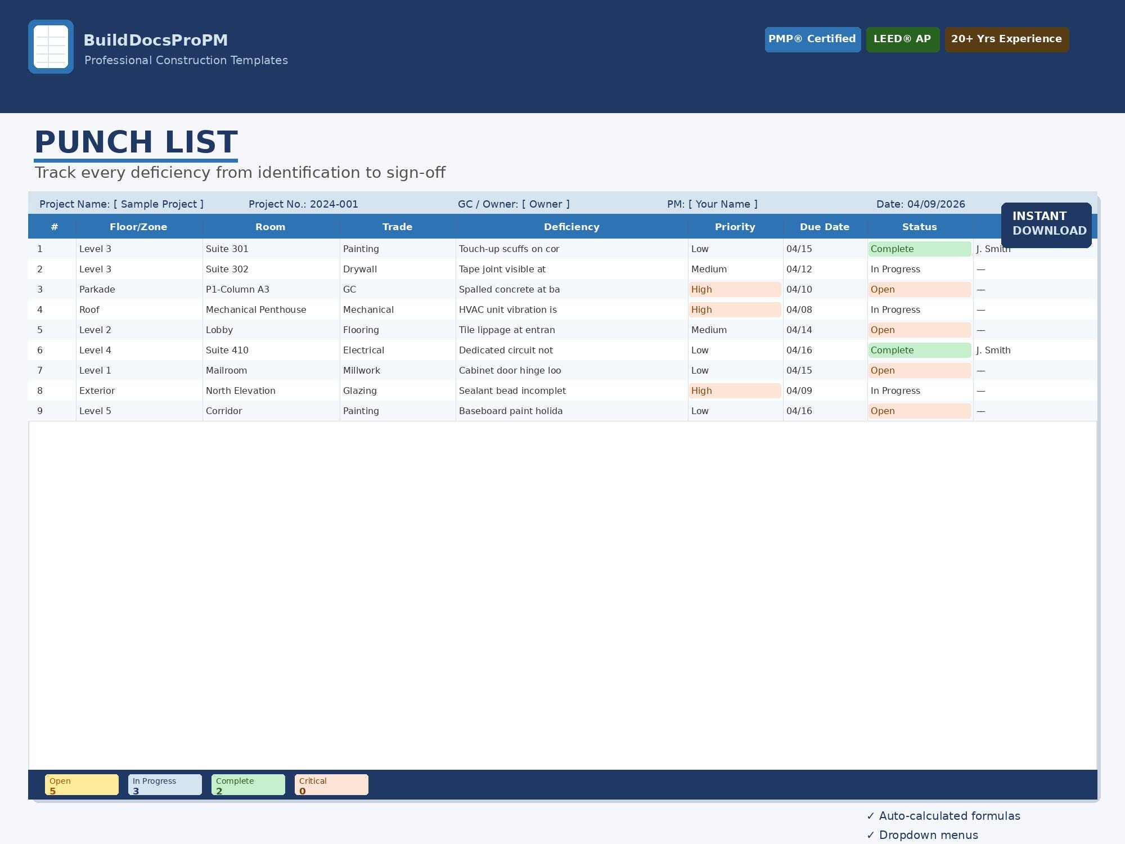
Task: Click the 20+ Yrs Experience badge
Action: click(1007, 39)
